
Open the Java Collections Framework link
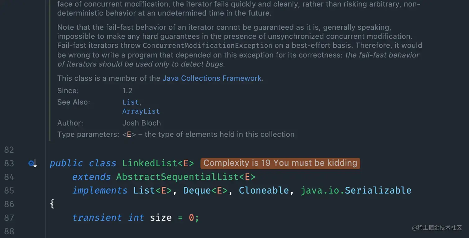pyautogui.click(x=212, y=78)
